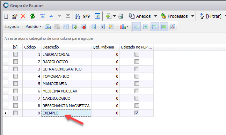Viewport: 226px width, 135px height.
Task: Click the Código cell with value 5
Action: pos(32,84)
